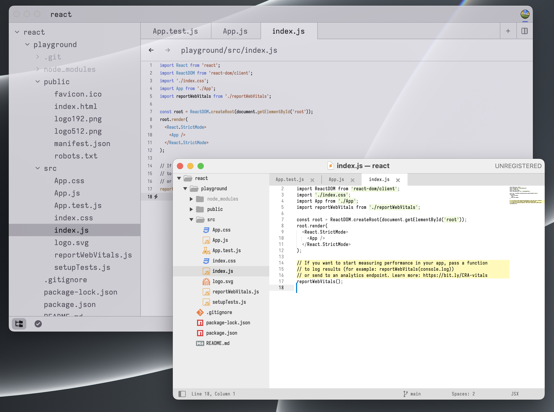Screen dimensions: 554x412
Task: Toggle the Sublime sidebar panel icon
Action: tap(182, 394)
